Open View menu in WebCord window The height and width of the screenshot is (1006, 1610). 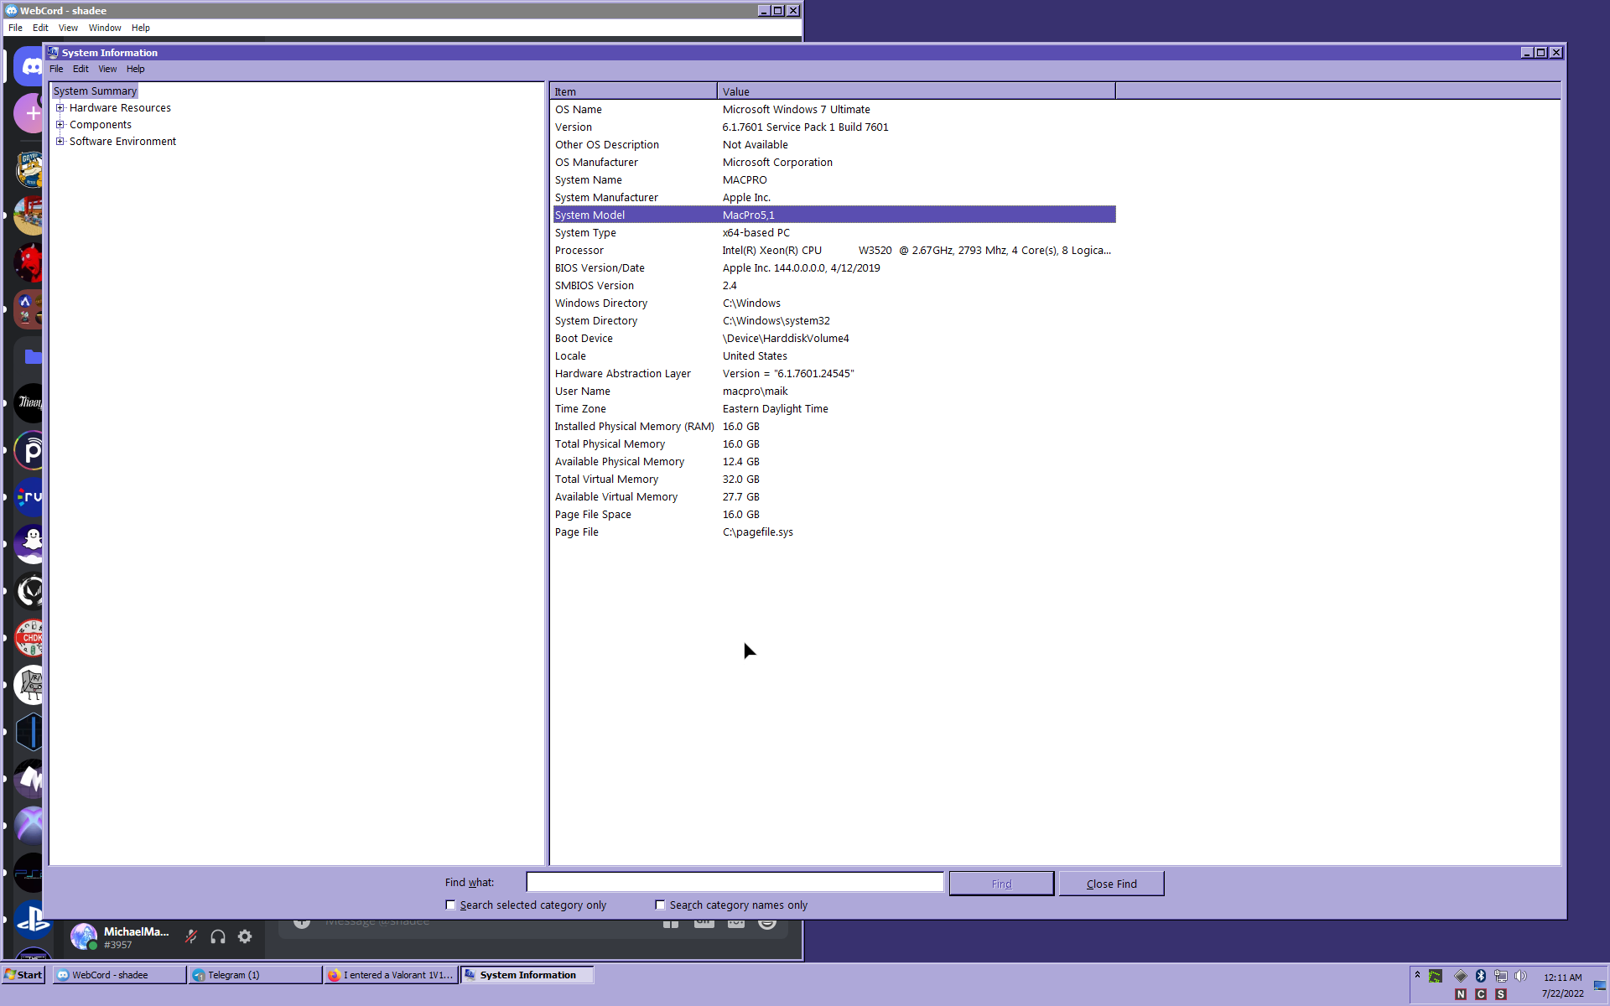click(68, 28)
